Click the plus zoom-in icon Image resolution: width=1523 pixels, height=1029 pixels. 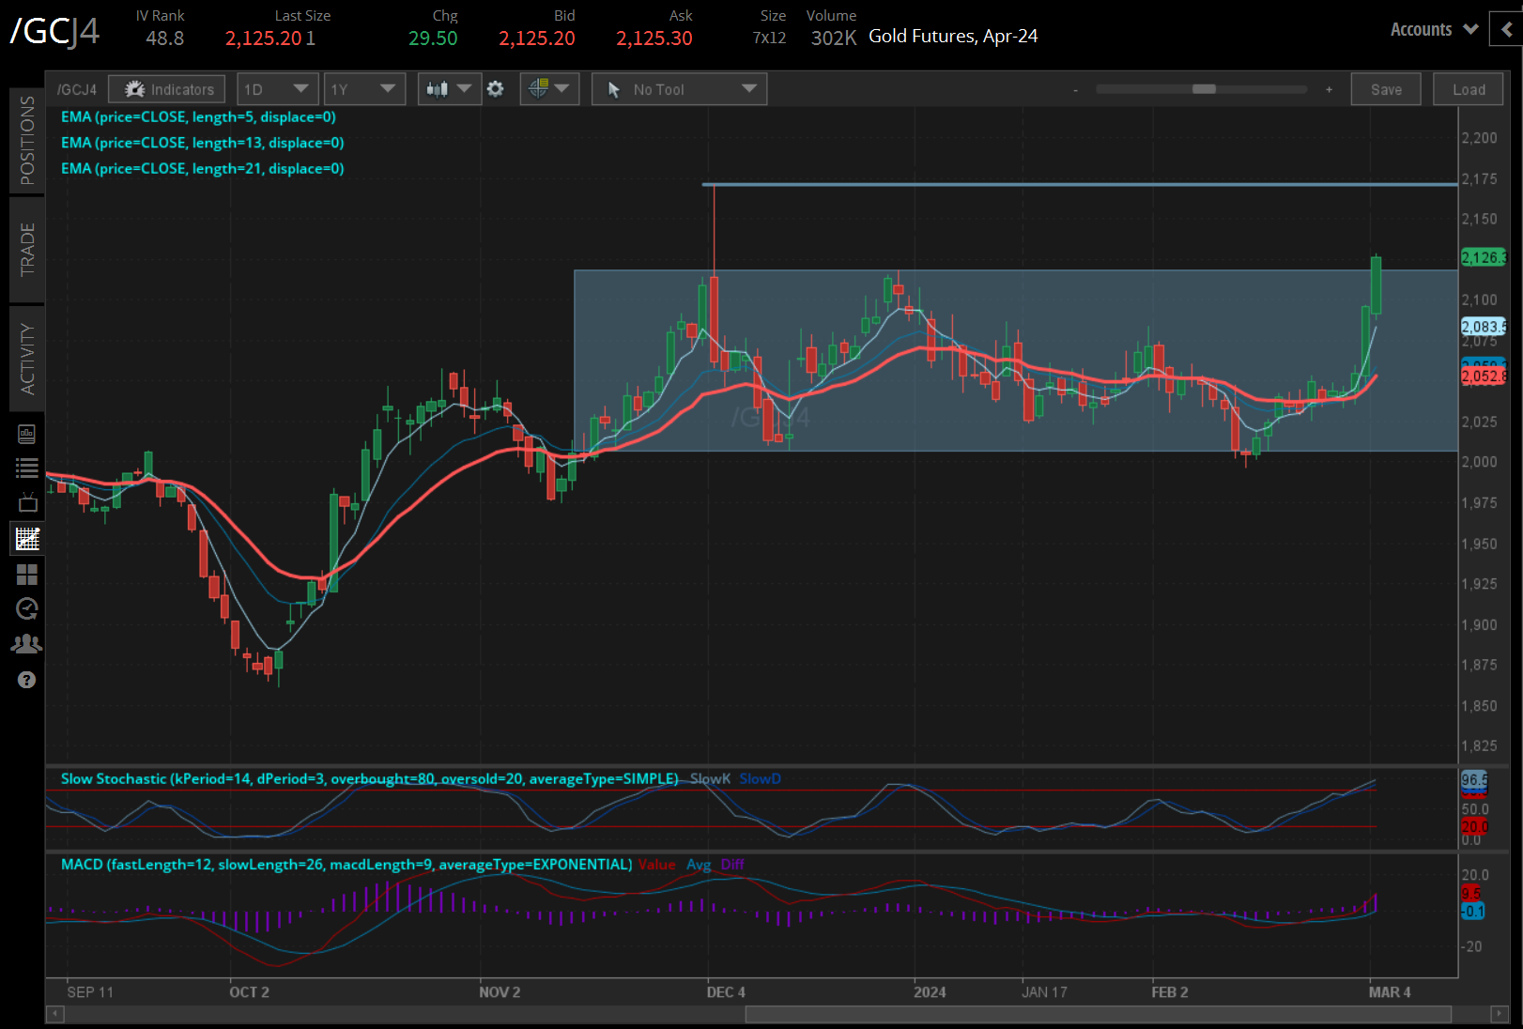point(1329,90)
